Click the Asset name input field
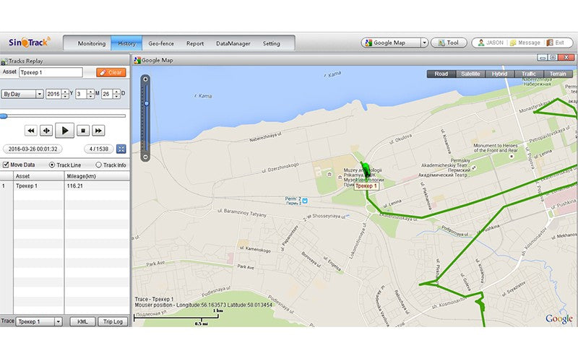 tap(51, 73)
